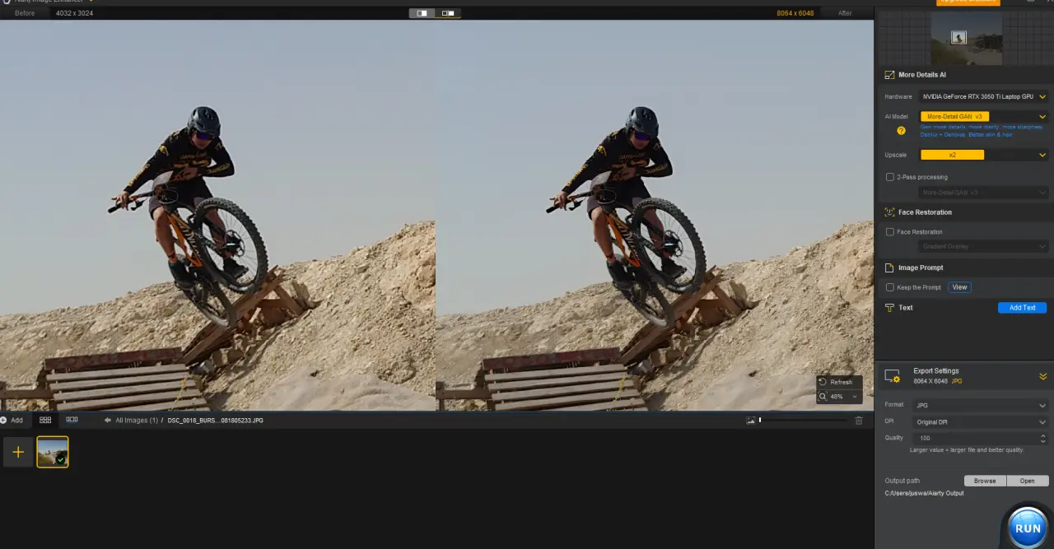Screen dimensions: 1054x549
Task: Click the AI Model help question mark
Action: [901, 130]
